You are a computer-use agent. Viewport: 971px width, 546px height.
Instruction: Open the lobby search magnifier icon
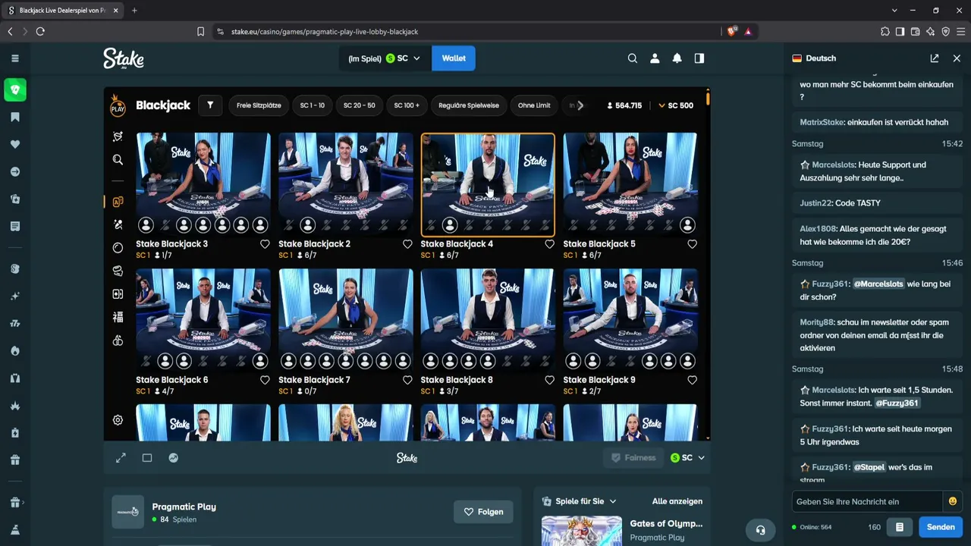pyautogui.click(x=118, y=160)
